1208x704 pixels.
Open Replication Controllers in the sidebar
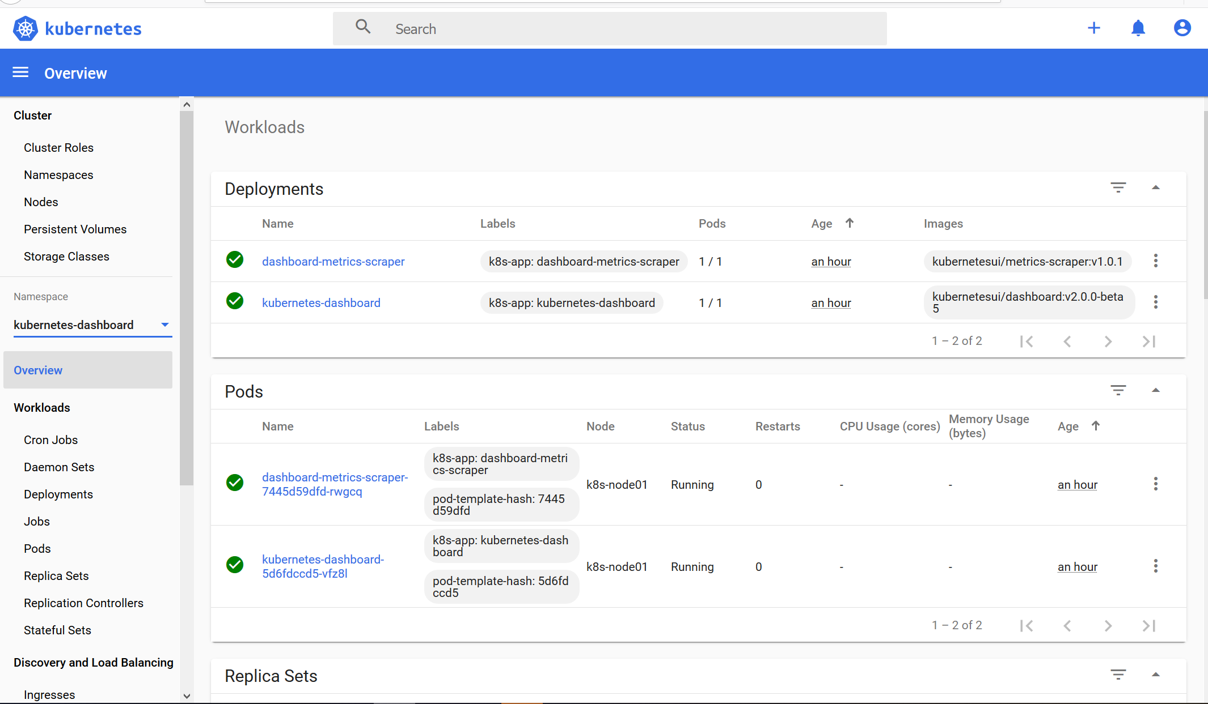[83, 603]
